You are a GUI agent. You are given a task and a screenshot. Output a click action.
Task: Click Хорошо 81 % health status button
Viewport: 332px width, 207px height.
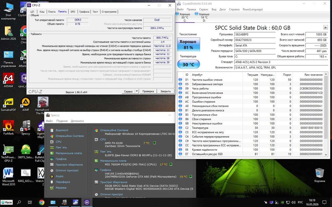tap(188, 45)
